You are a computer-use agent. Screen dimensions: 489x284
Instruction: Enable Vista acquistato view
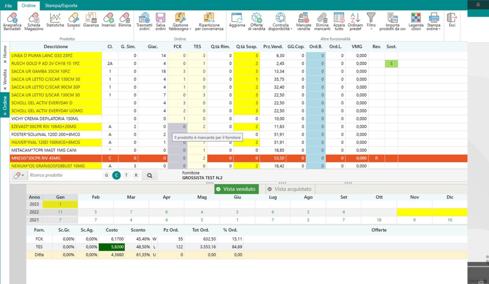(x=288, y=189)
